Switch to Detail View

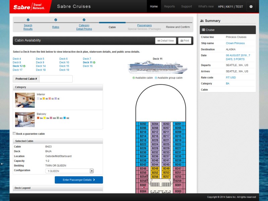click(x=165, y=41)
